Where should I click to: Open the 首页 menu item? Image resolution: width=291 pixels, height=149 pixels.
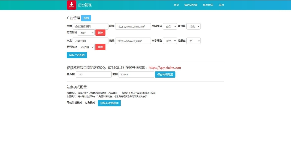(176, 5)
